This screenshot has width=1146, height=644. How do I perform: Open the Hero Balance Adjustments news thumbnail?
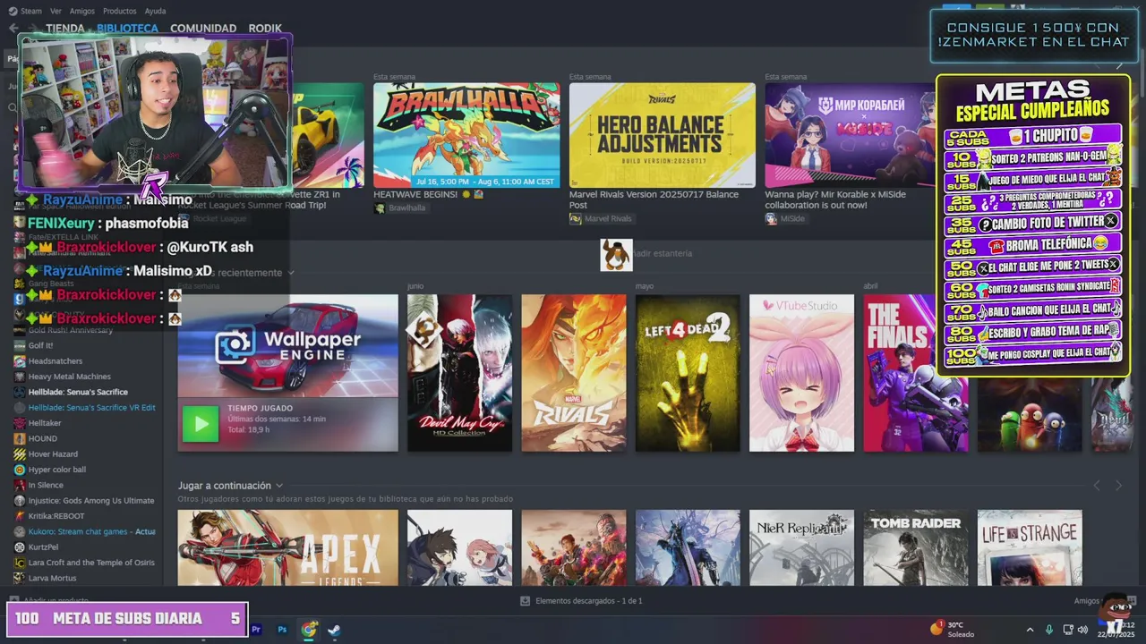pos(663,135)
